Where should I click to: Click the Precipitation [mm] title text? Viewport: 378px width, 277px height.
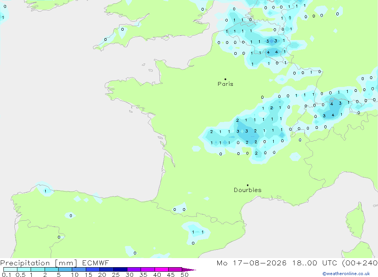[39, 263]
